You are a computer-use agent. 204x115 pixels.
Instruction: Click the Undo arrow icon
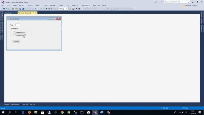coord(36,9)
